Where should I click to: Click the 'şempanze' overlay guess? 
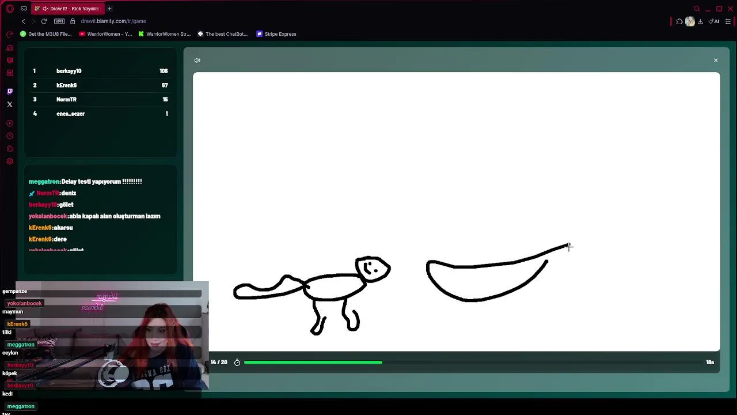click(x=14, y=291)
